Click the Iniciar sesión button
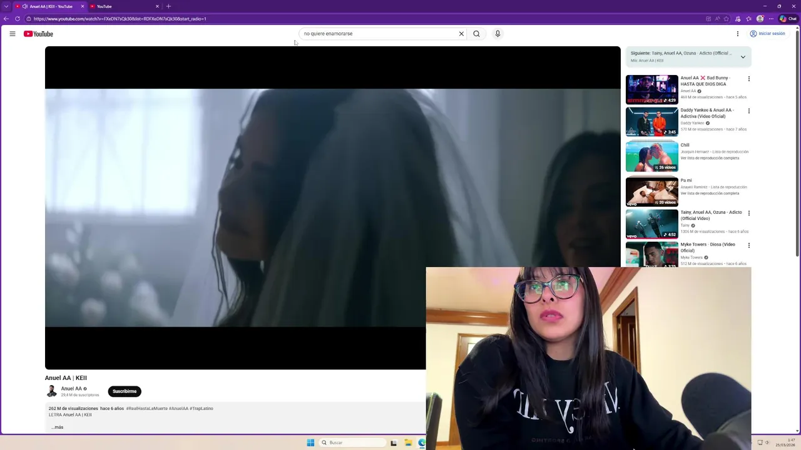The height and width of the screenshot is (450, 801). (x=767, y=34)
